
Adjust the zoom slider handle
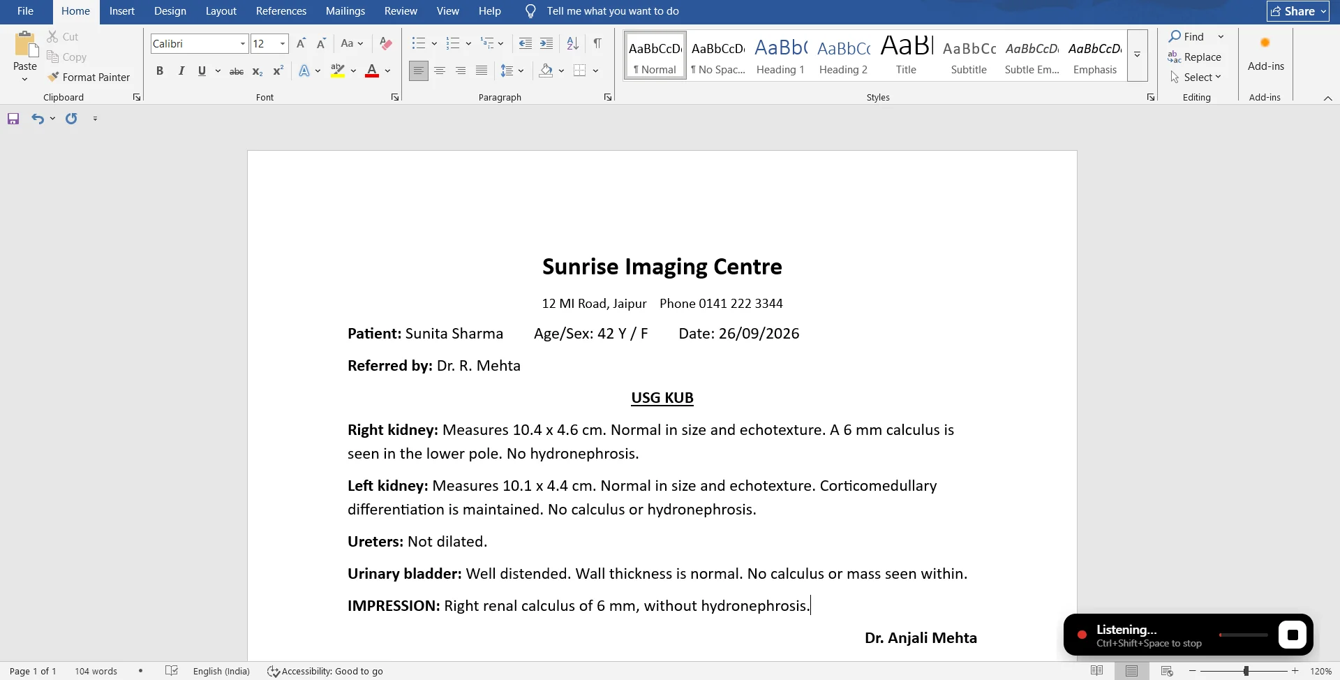(1246, 671)
